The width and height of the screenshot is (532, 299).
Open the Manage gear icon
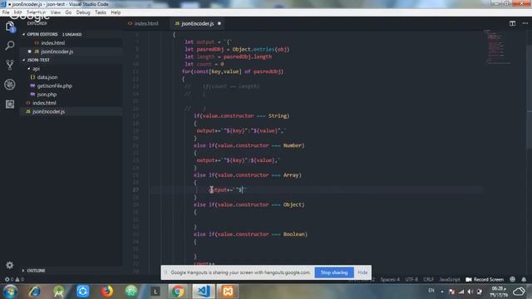pyautogui.click(x=9, y=265)
